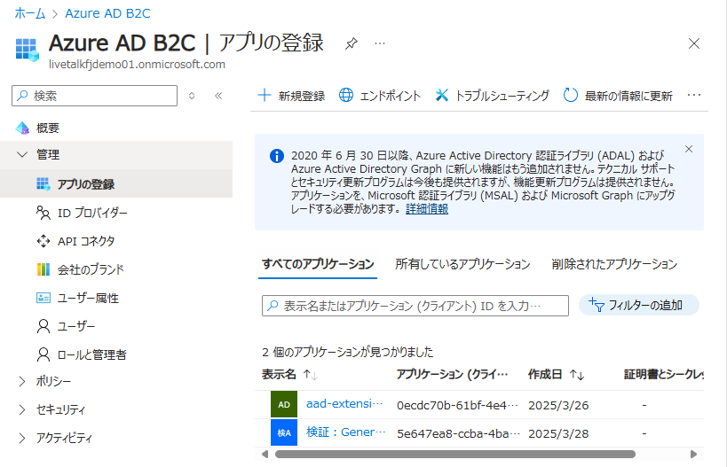
Task: Switch to 削除されたアプリケーション tab
Action: (x=614, y=264)
